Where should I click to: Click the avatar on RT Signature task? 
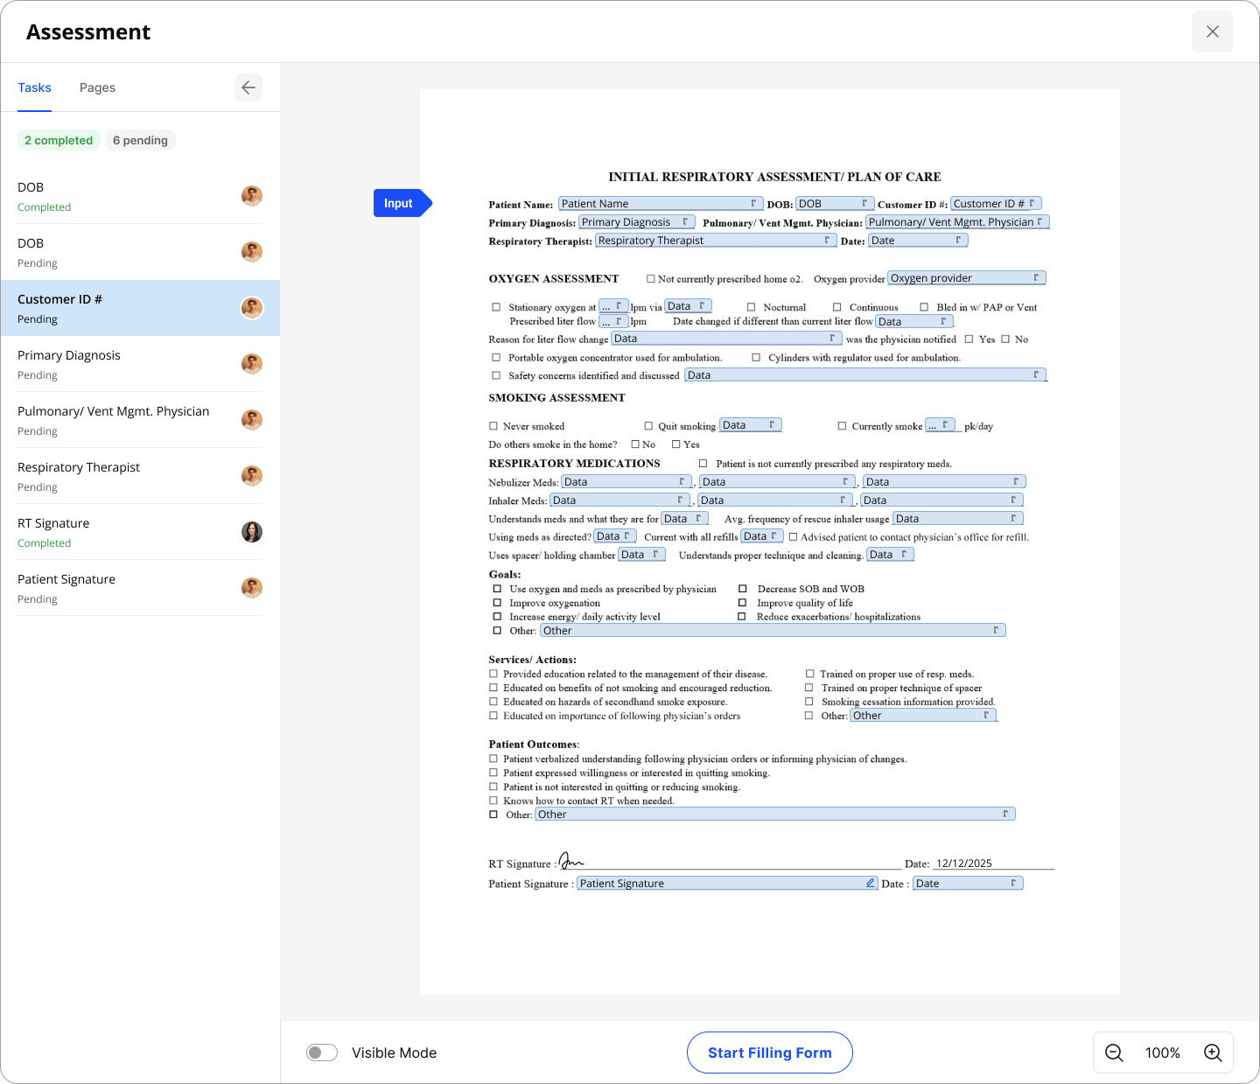click(252, 532)
